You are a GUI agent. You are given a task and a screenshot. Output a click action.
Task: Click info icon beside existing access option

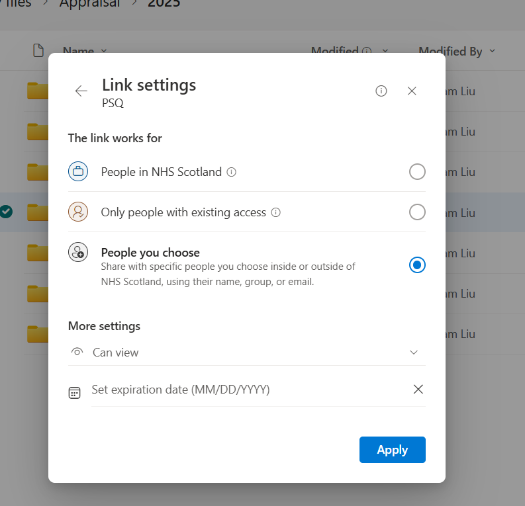[x=276, y=212]
